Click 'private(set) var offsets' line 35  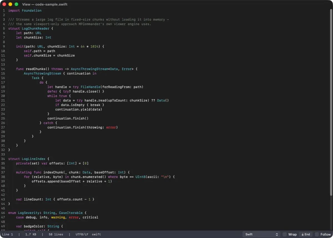52,163
